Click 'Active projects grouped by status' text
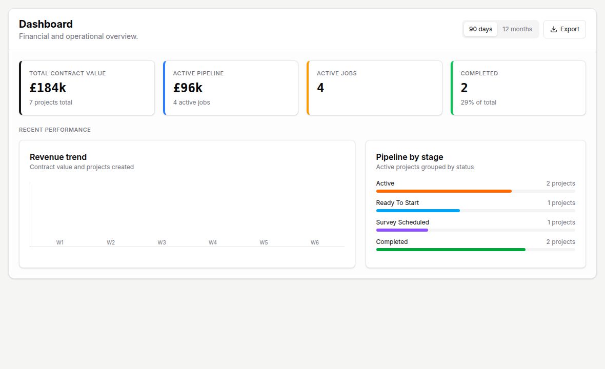The width and height of the screenshot is (605, 369). click(425, 167)
